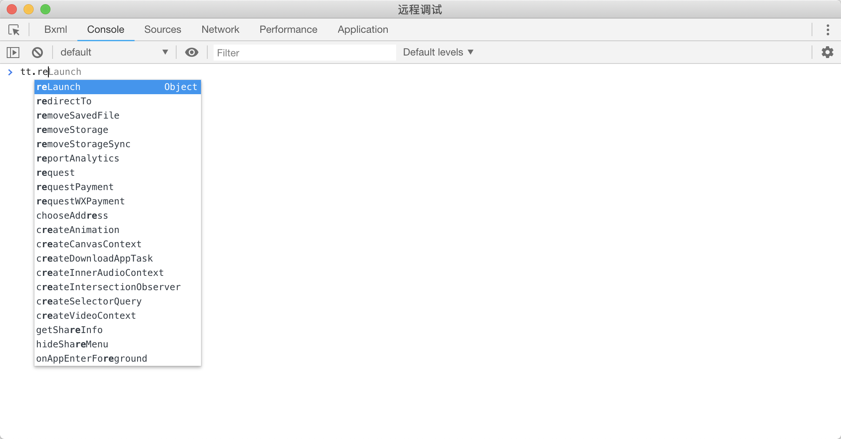Activate the inspect element picker icon
The width and height of the screenshot is (841, 439).
[x=14, y=30]
